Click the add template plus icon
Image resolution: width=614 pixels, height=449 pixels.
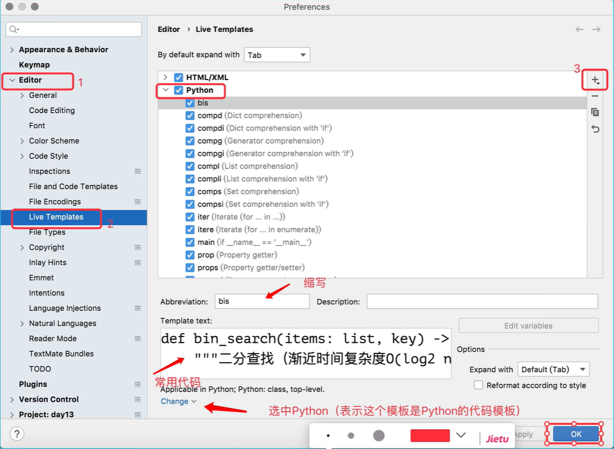595,81
